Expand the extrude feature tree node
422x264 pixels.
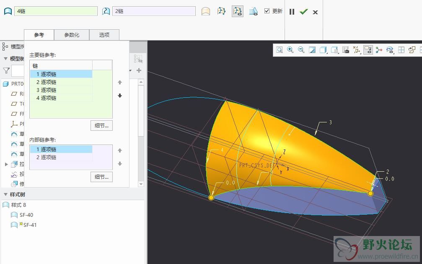(x=6, y=164)
